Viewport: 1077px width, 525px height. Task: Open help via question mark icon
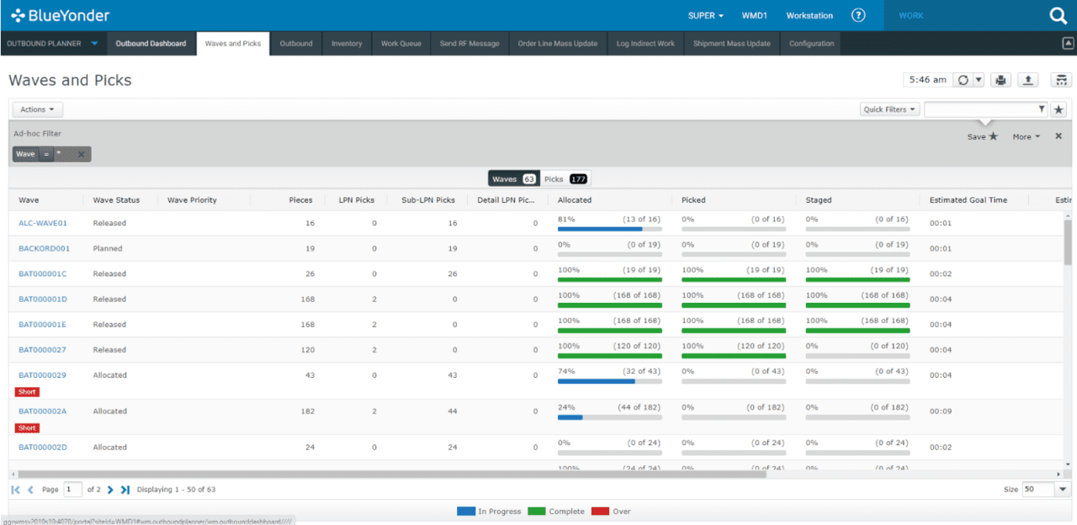point(857,14)
